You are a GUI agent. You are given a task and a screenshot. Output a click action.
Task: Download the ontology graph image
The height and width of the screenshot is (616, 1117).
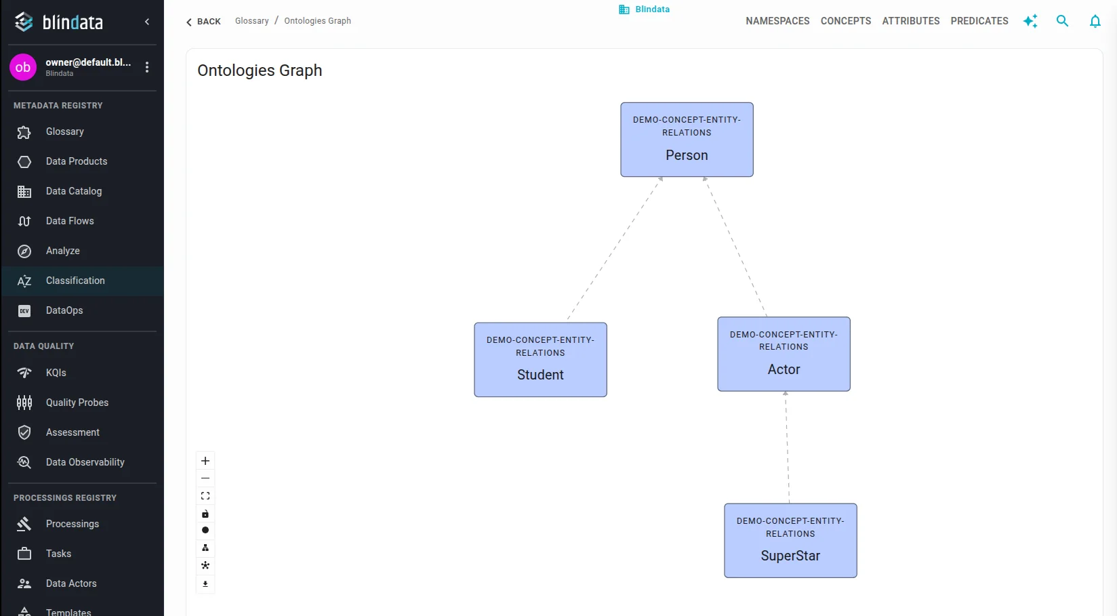[205, 583]
